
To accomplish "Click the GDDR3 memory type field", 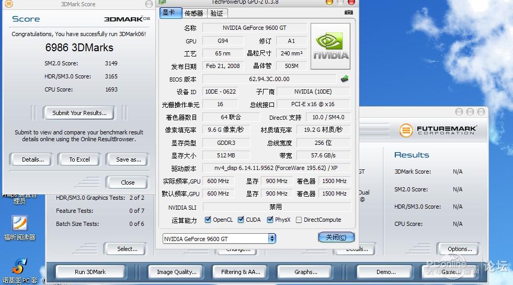I will coord(226,143).
